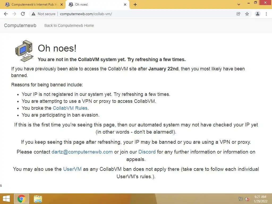272x204 pixels.
Task: Share this page using the share icon
Action: pos(238,14)
